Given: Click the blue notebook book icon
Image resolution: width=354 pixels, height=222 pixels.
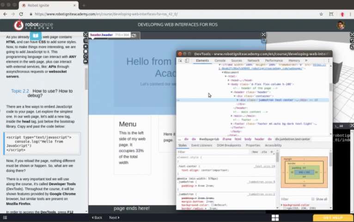Looking at the screenshot, I should [x=36, y=35].
